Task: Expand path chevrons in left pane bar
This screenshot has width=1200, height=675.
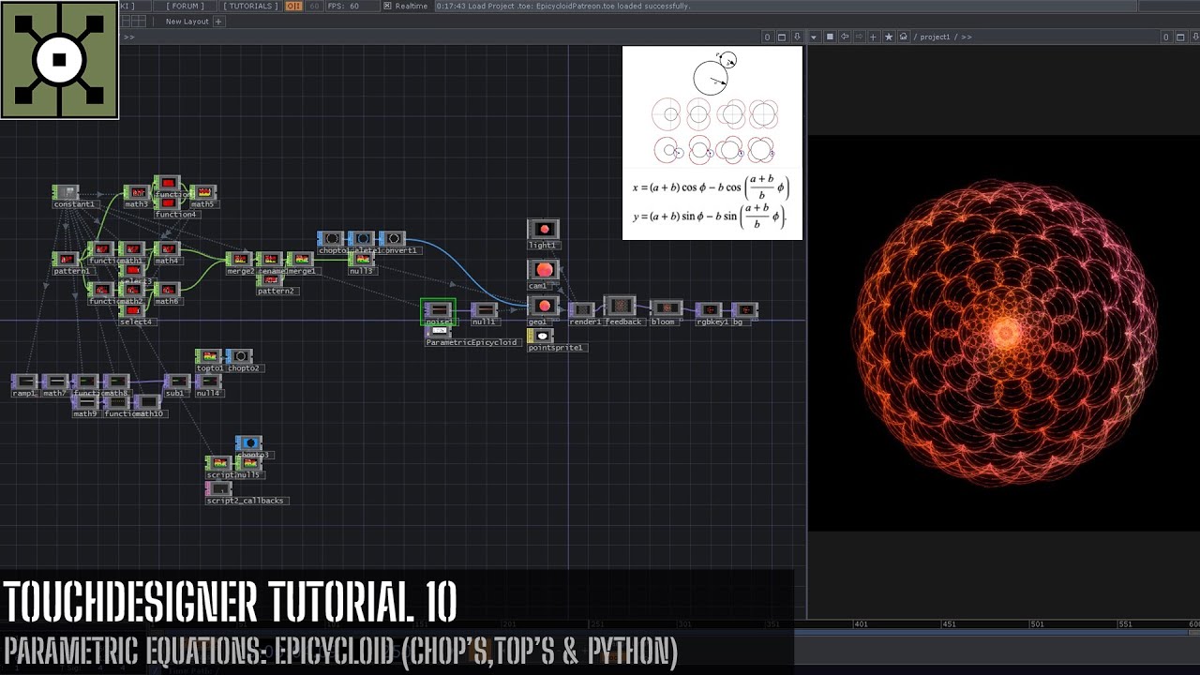Action: click(128, 37)
